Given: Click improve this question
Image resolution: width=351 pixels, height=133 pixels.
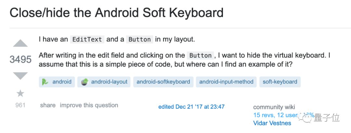Looking at the screenshot, I should click(x=89, y=105).
